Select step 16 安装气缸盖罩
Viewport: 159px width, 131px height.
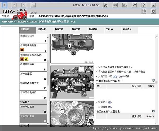coord(33,119)
